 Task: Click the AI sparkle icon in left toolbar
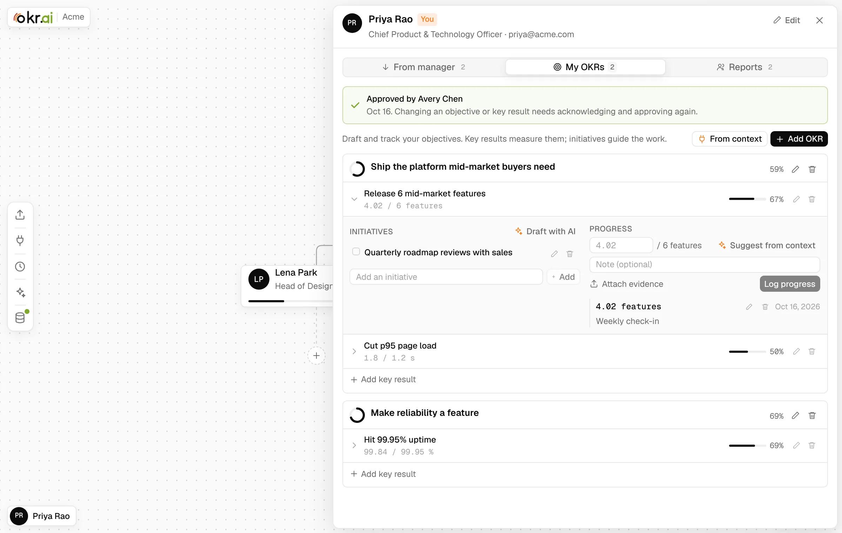click(20, 292)
